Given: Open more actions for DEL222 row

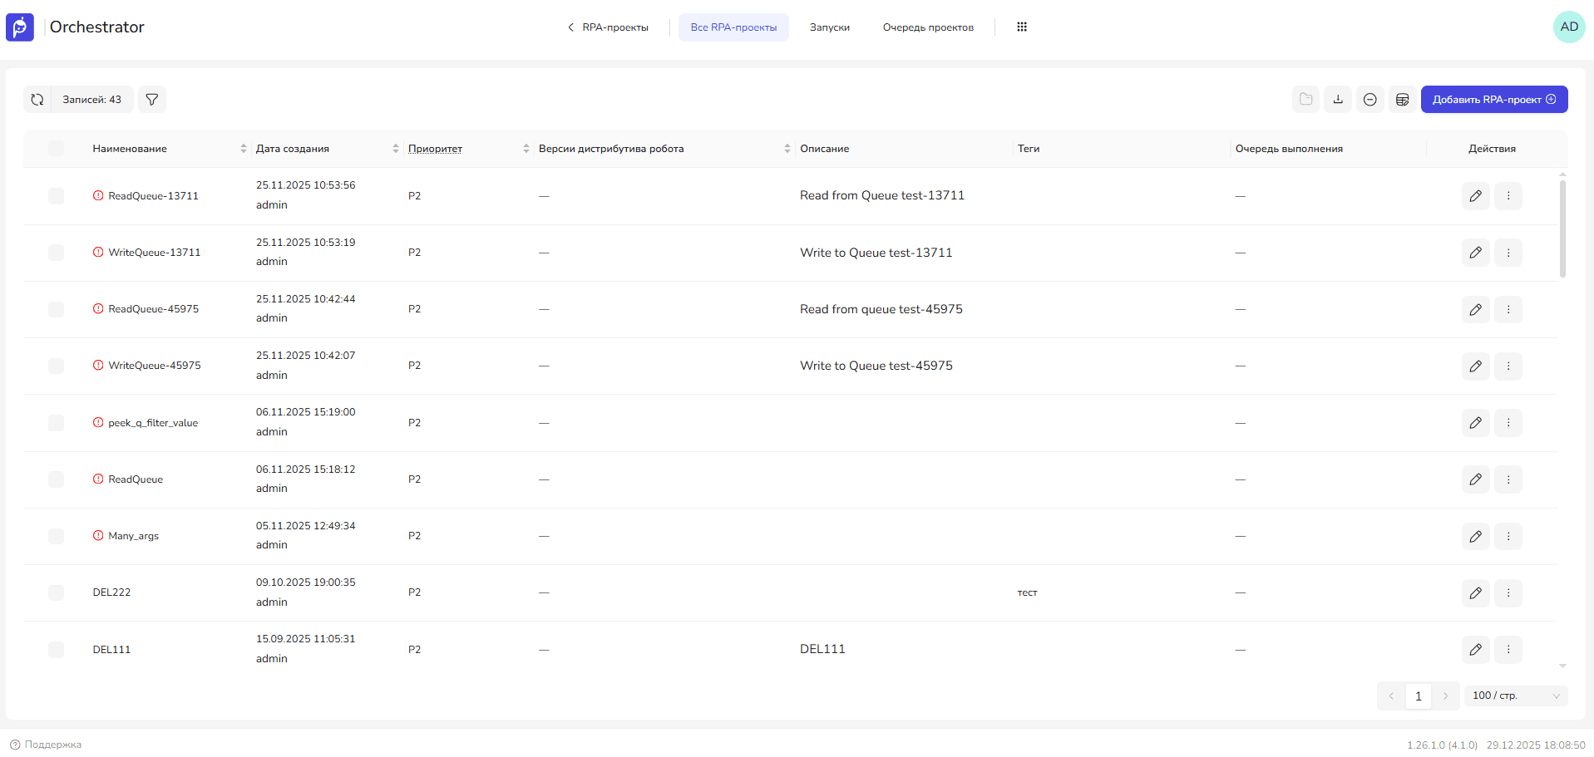Looking at the screenshot, I should click(1508, 593).
